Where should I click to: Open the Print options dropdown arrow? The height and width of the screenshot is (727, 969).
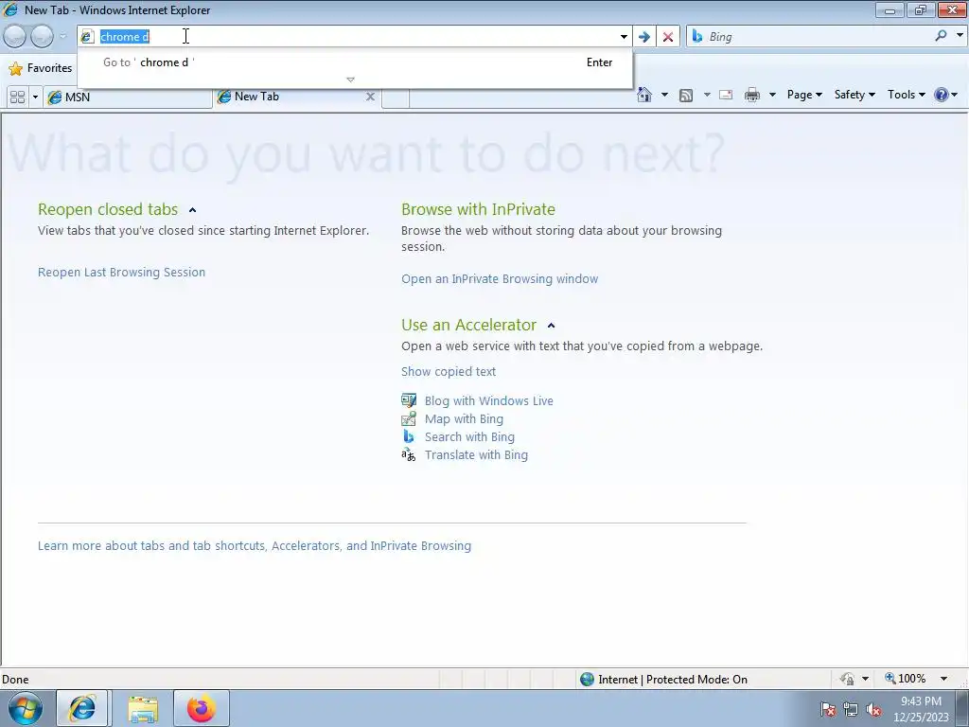(772, 95)
